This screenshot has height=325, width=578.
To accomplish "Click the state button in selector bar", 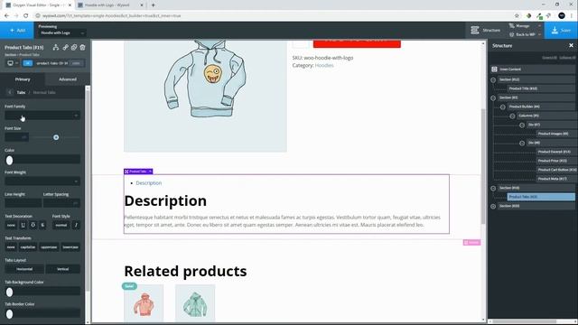I will pyautogui.click(x=76, y=63).
